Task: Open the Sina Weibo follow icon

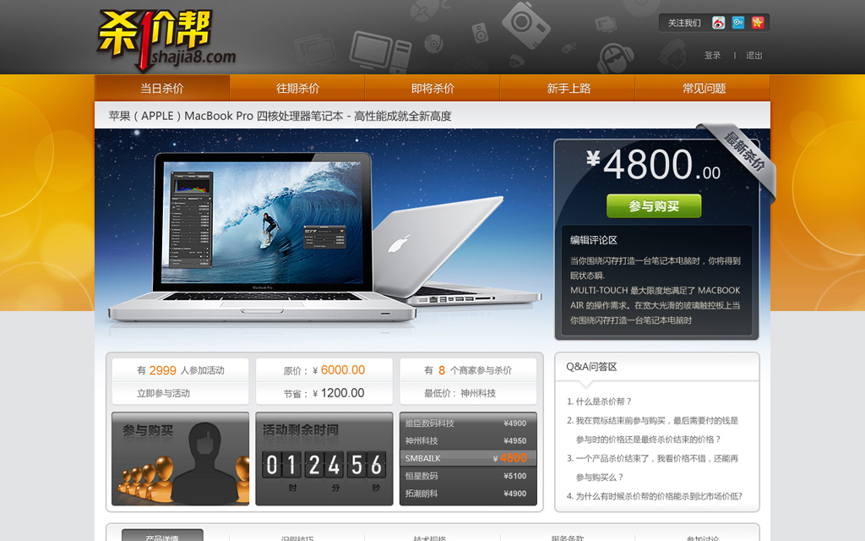Action: point(718,23)
